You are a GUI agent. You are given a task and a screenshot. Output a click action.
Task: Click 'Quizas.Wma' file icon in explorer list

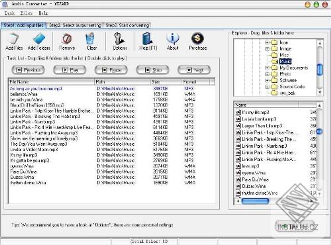238,186
